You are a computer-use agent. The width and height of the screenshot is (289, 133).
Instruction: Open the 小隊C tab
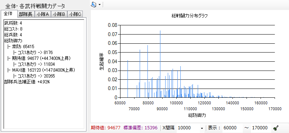pyautogui.click(x=75, y=14)
